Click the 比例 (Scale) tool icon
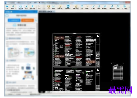This screenshot has height=98, width=137. (x=118, y=7)
